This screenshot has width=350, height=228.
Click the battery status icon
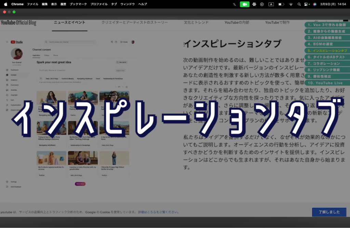(281, 4)
